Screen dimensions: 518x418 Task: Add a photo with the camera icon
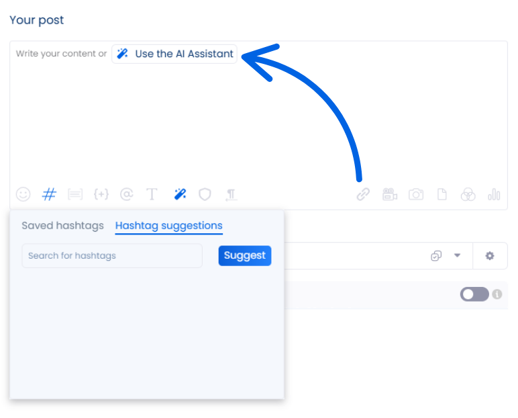pos(416,194)
